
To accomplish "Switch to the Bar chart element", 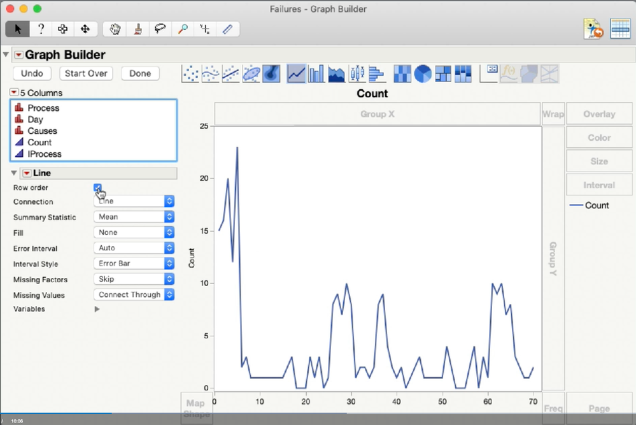I will pos(316,74).
